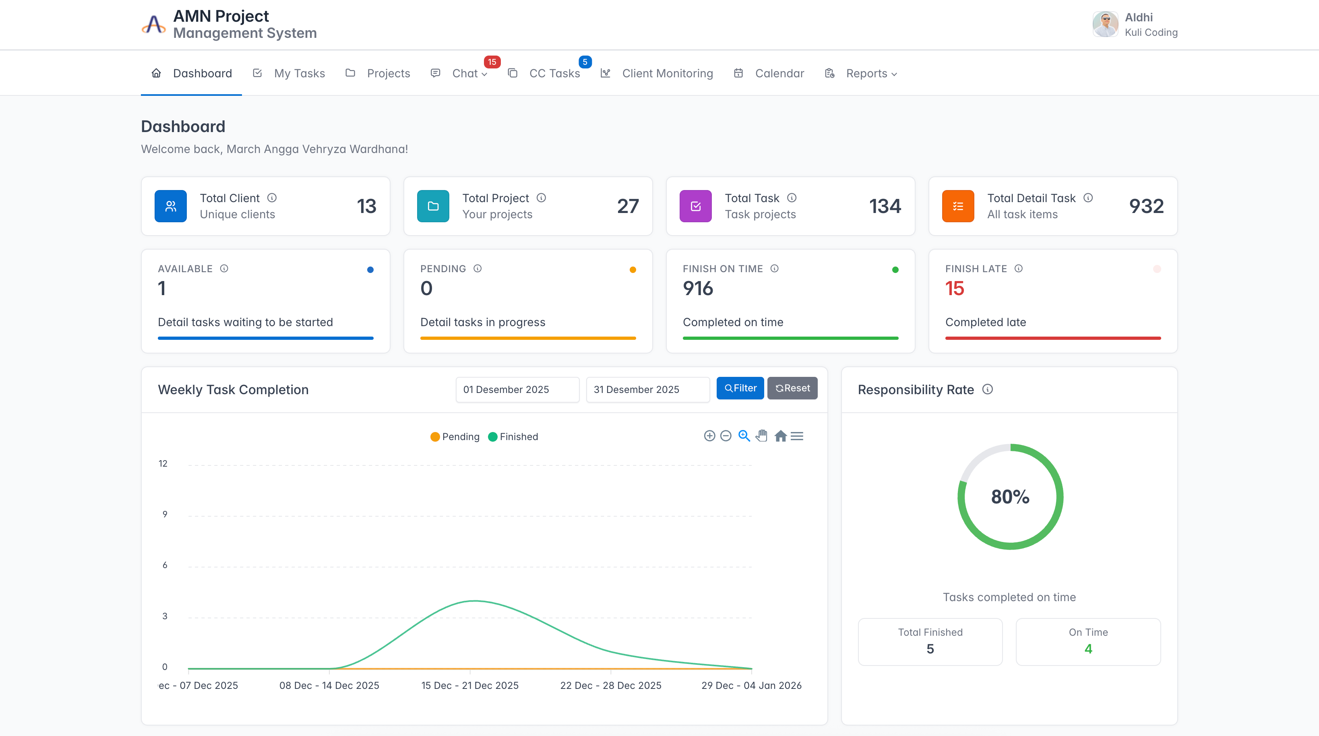Click the blue Filter button
The width and height of the screenshot is (1319, 736).
(x=740, y=388)
